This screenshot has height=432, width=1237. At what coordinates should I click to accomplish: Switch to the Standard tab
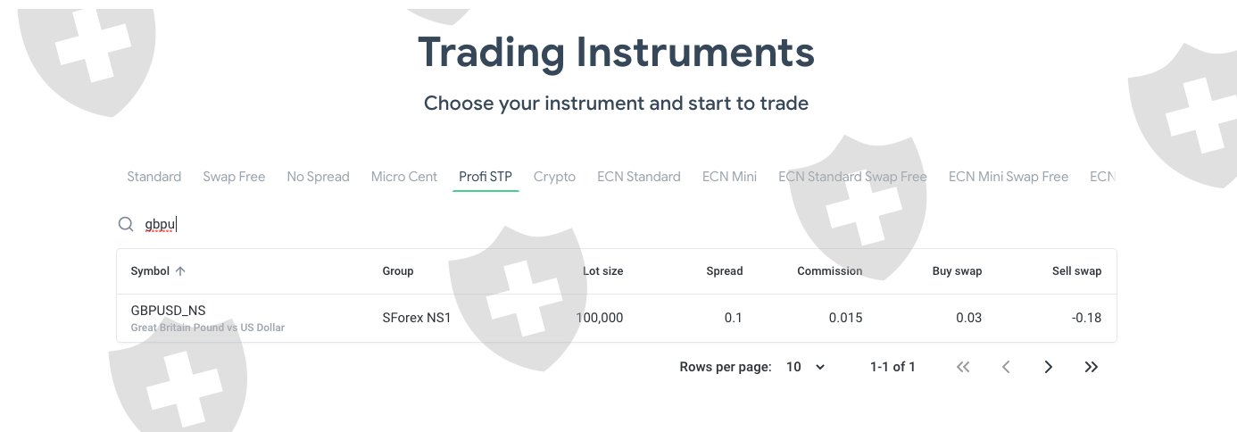154,177
